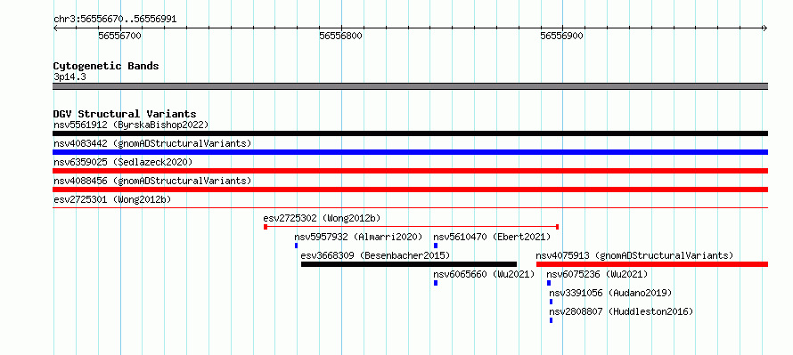Click the nsv5561912 (ByrskaBishop2022) label

(x=131, y=125)
